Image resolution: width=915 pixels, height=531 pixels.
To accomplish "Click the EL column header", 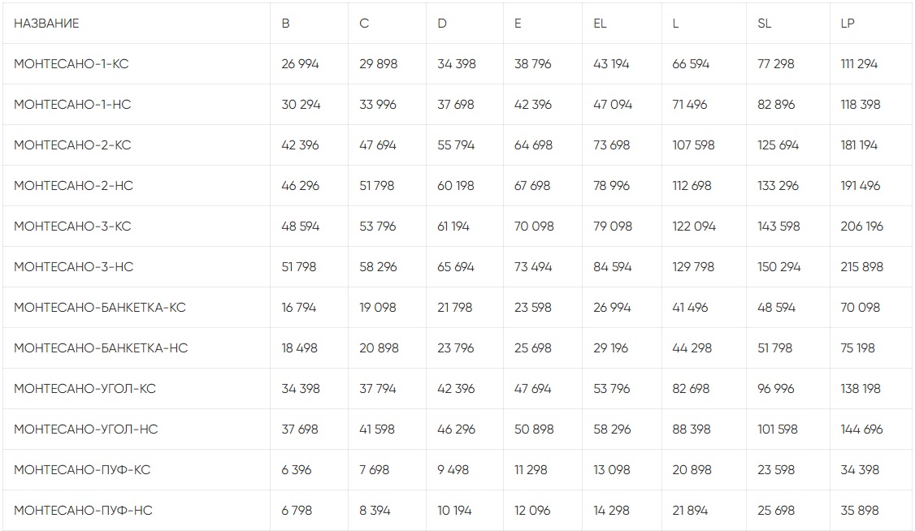I will point(600,24).
